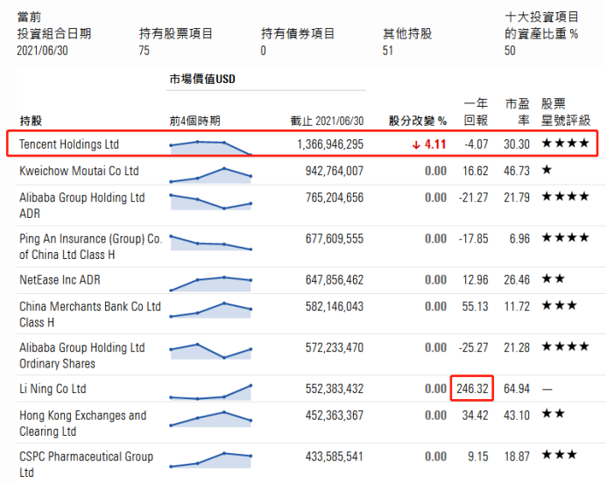The image size is (607, 483).
Task: Select Ping An Insurance Class H holding
Action: pyautogui.click(x=90, y=246)
